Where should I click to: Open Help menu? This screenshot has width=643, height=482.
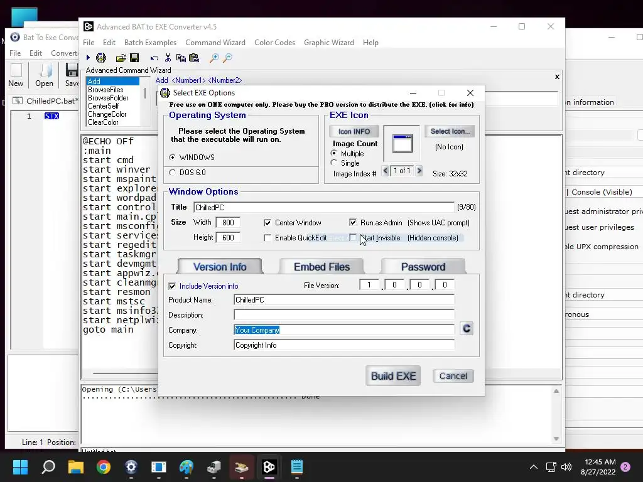coord(370,43)
